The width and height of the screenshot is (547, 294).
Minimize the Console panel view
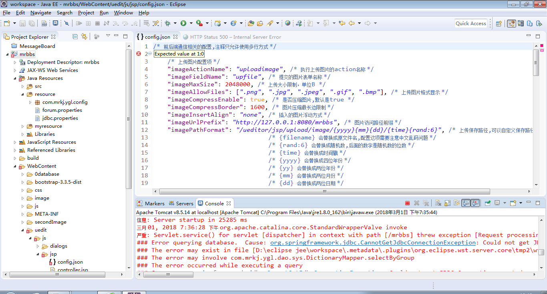[x=529, y=203]
